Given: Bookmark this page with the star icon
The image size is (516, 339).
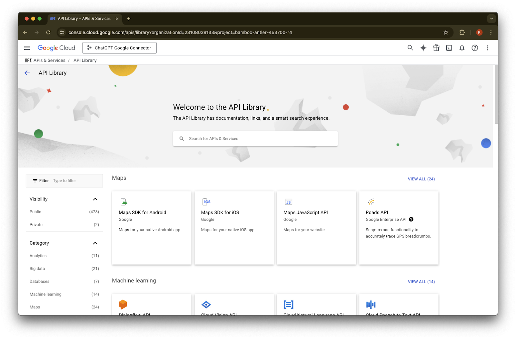Looking at the screenshot, I should click(446, 33).
